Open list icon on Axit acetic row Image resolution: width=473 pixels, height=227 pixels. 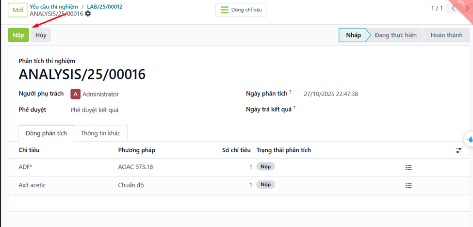coord(408,186)
